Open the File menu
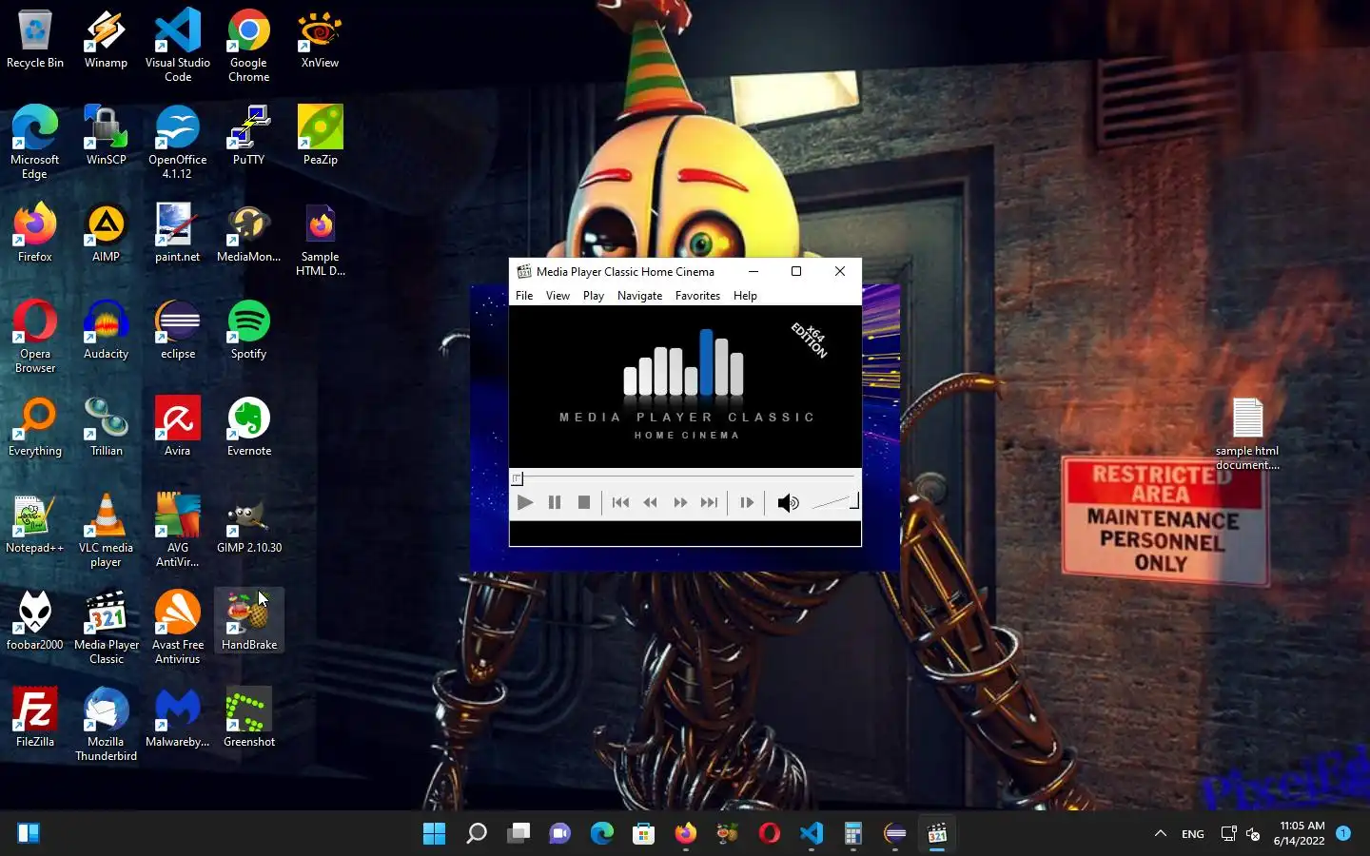This screenshot has height=856, width=1370. (524, 296)
